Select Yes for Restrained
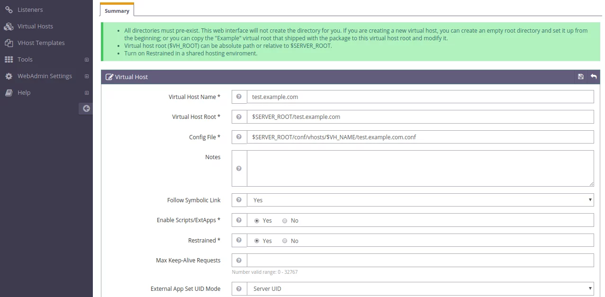The image size is (605, 297). tap(257, 241)
